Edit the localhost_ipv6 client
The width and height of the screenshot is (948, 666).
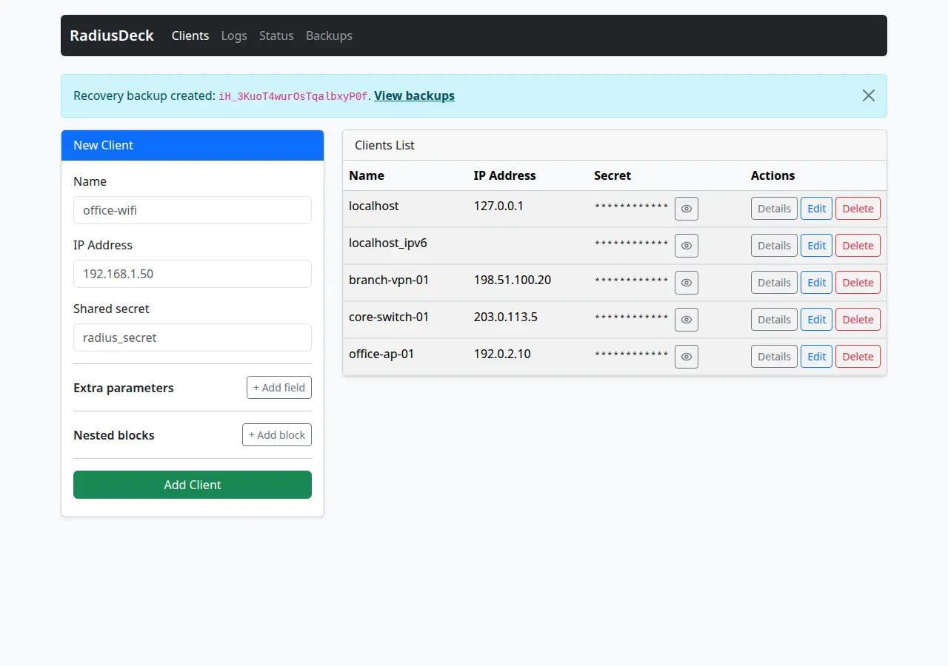pos(816,246)
